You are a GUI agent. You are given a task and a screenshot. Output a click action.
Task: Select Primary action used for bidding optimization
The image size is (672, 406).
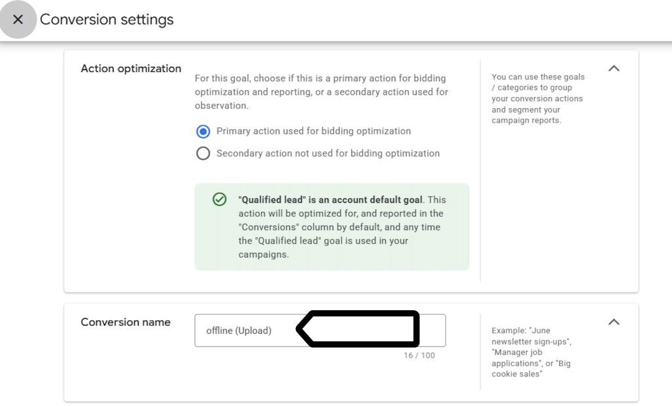pos(203,131)
